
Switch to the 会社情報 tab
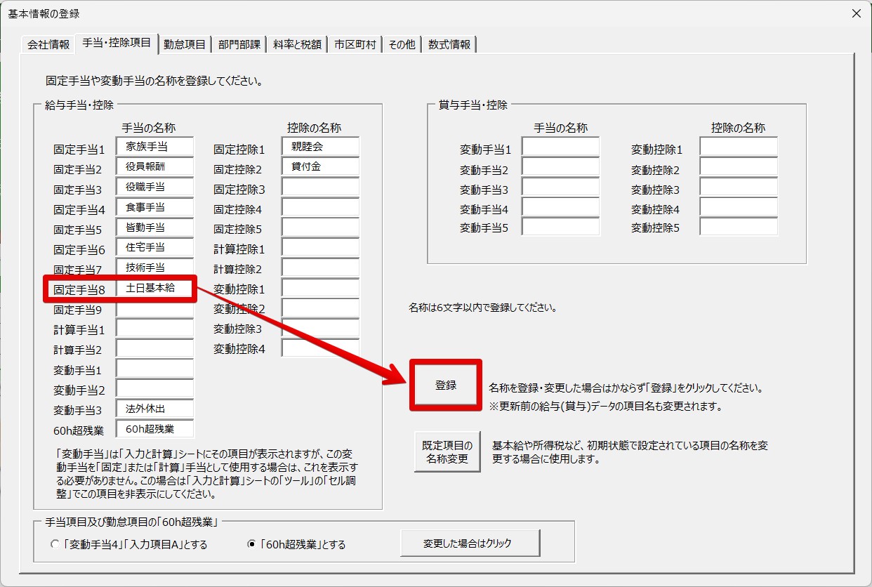(x=48, y=45)
